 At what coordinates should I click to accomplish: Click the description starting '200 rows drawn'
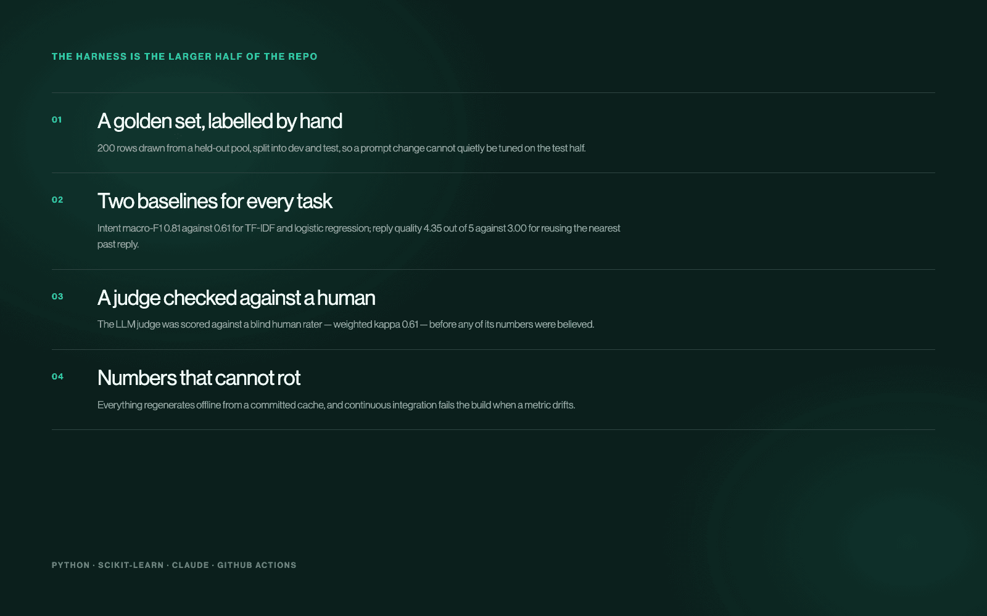342,148
